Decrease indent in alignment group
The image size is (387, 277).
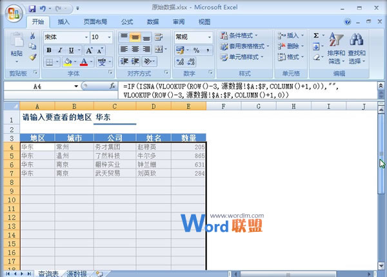[124, 61]
